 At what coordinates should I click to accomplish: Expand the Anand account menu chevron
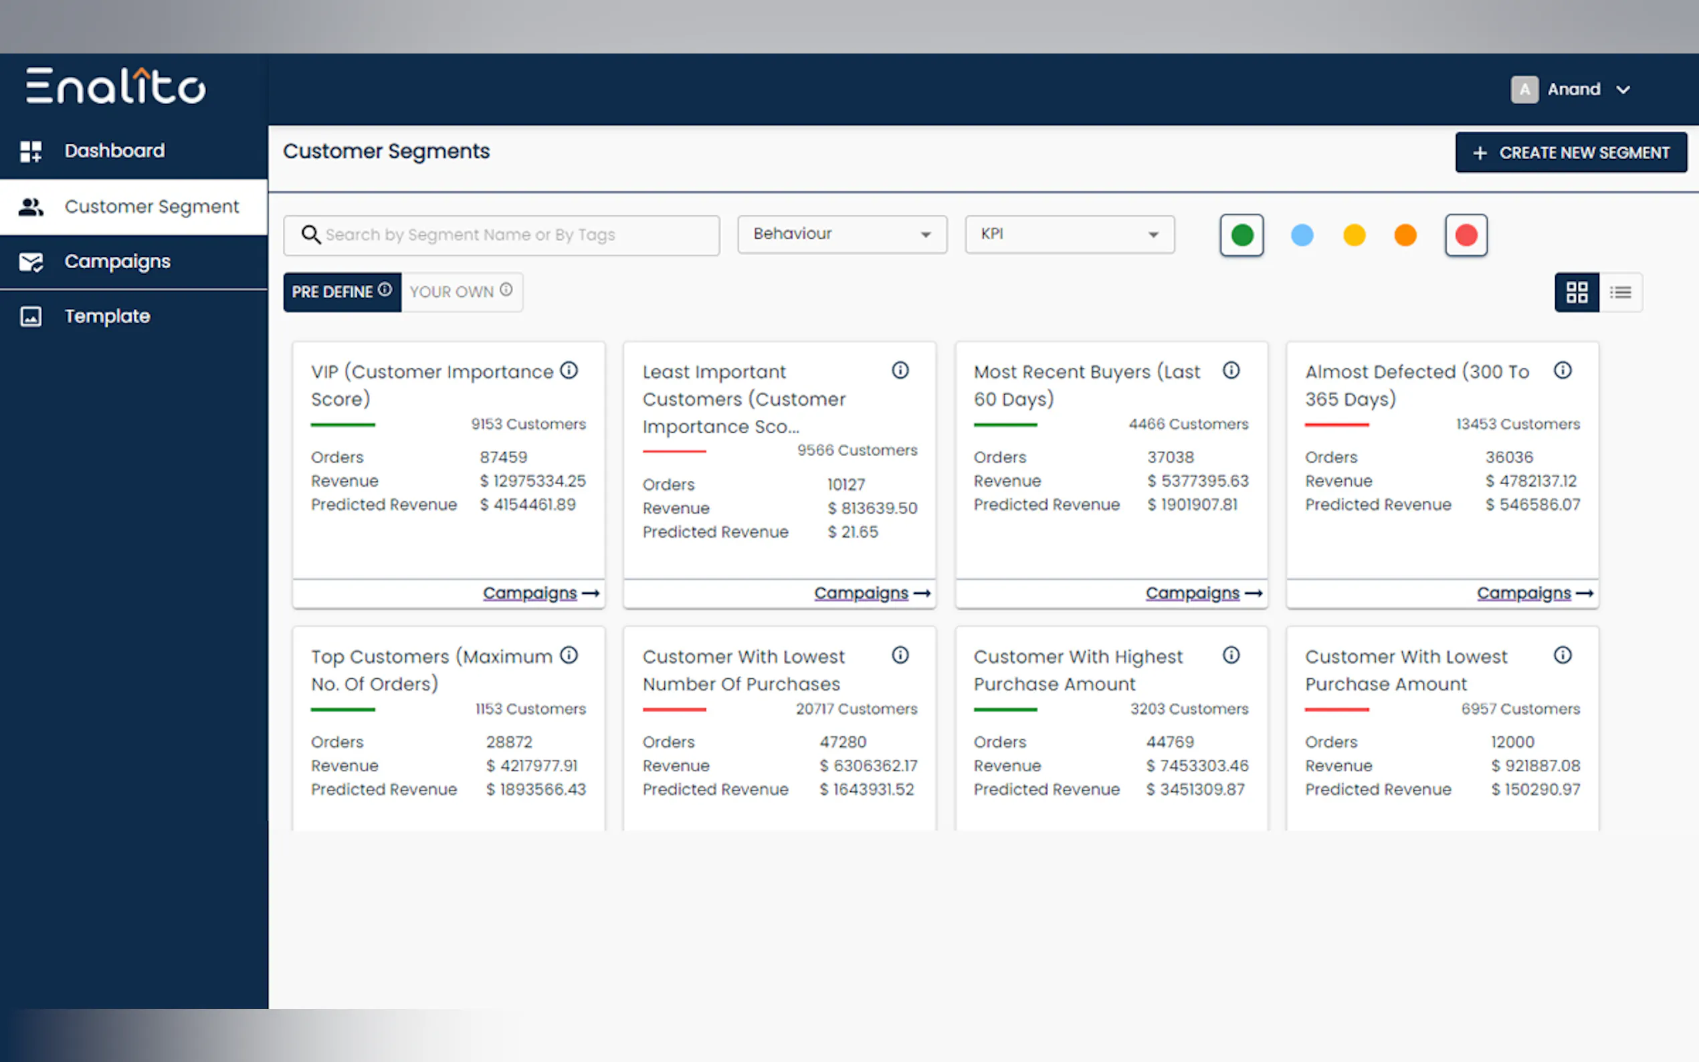pyautogui.click(x=1623, y=90)
